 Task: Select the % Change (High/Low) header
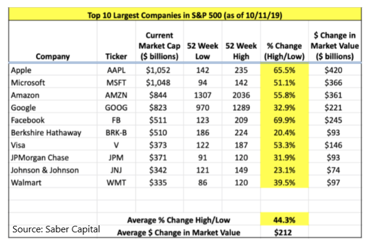coord(284,51)
